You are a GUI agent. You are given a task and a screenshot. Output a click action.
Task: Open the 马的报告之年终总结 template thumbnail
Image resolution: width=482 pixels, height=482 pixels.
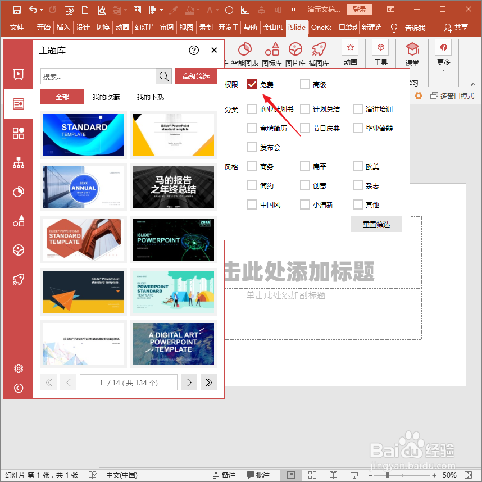click(x=174, y=187)
